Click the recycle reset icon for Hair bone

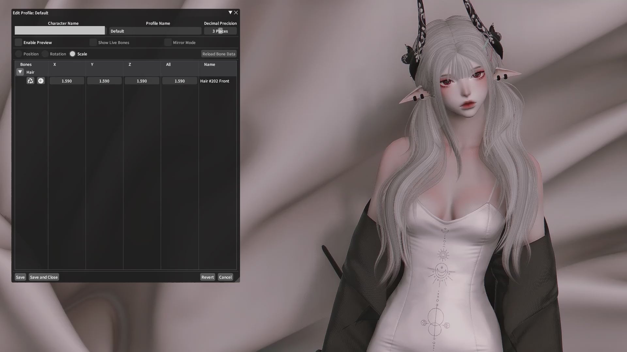pyautogui.click(x=30, y=81)
